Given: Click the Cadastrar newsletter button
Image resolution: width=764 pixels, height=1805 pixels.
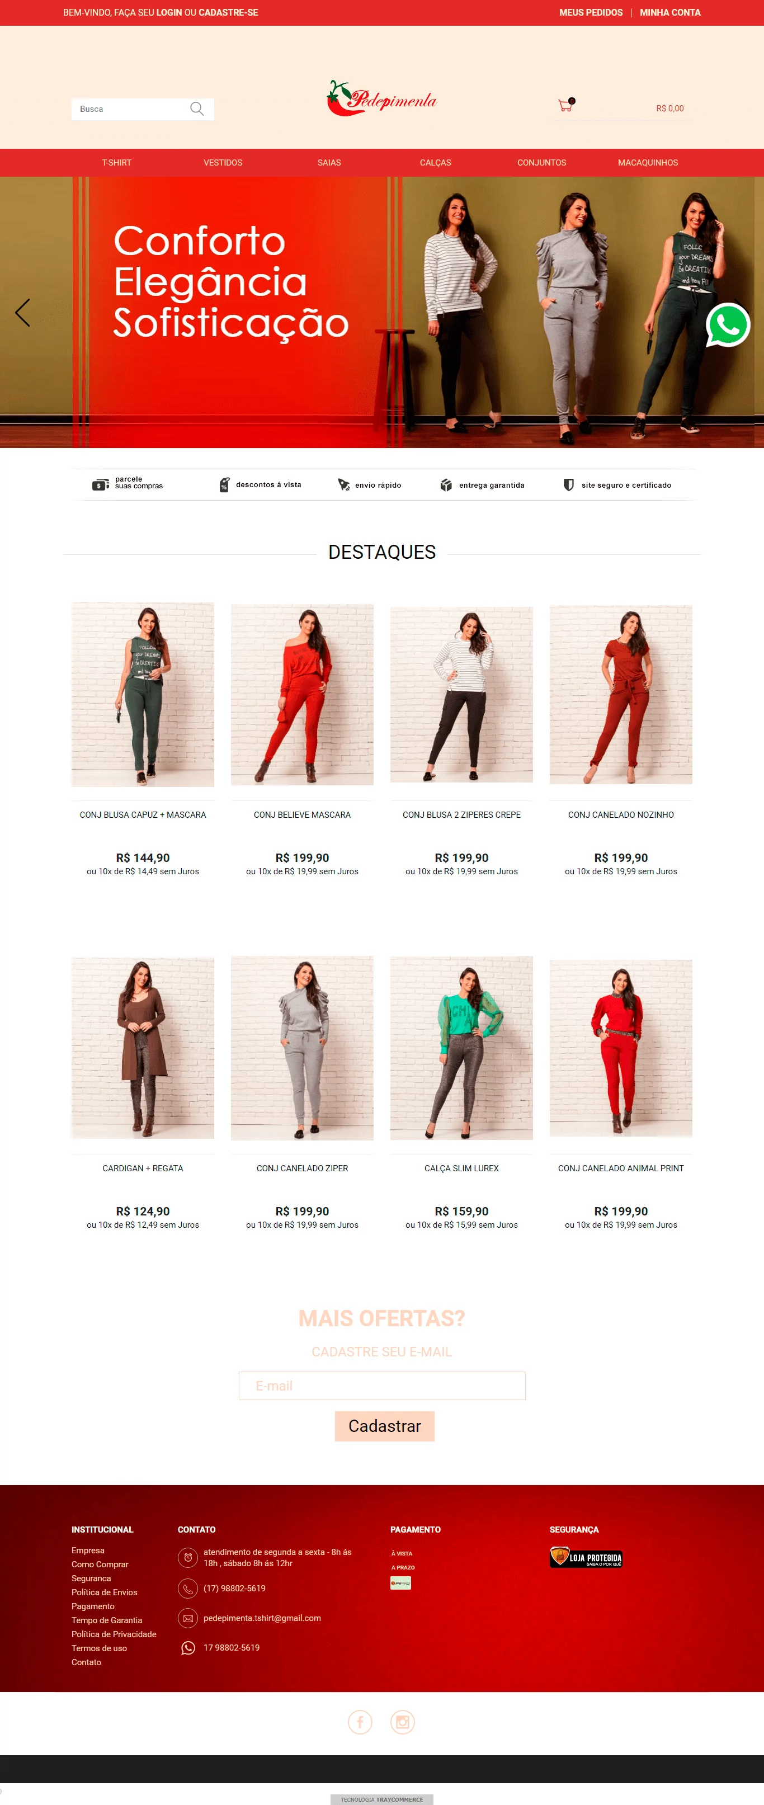Looking at the screenshot, I should tap(385, 1426).
